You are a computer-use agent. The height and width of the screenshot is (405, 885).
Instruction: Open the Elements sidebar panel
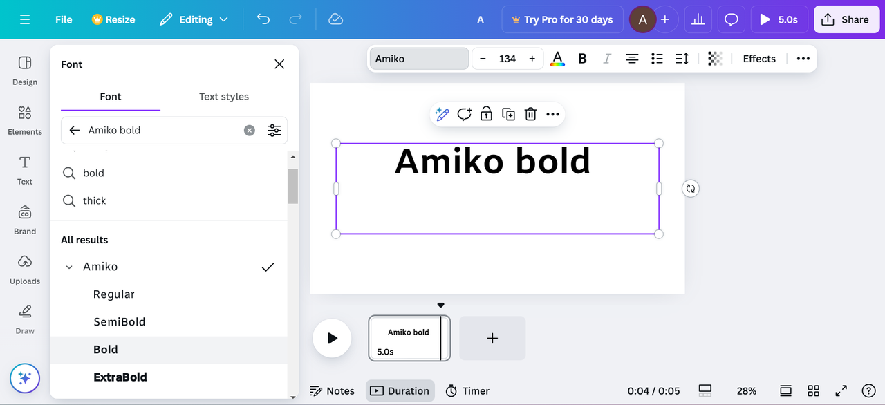tap(25, 120)
